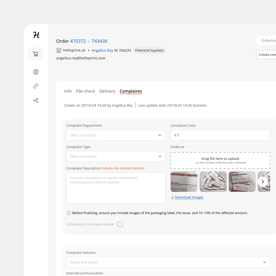Click the Potential loyalists tag
The width and height of the screenshot is (276, 276).
pos(149,50)
